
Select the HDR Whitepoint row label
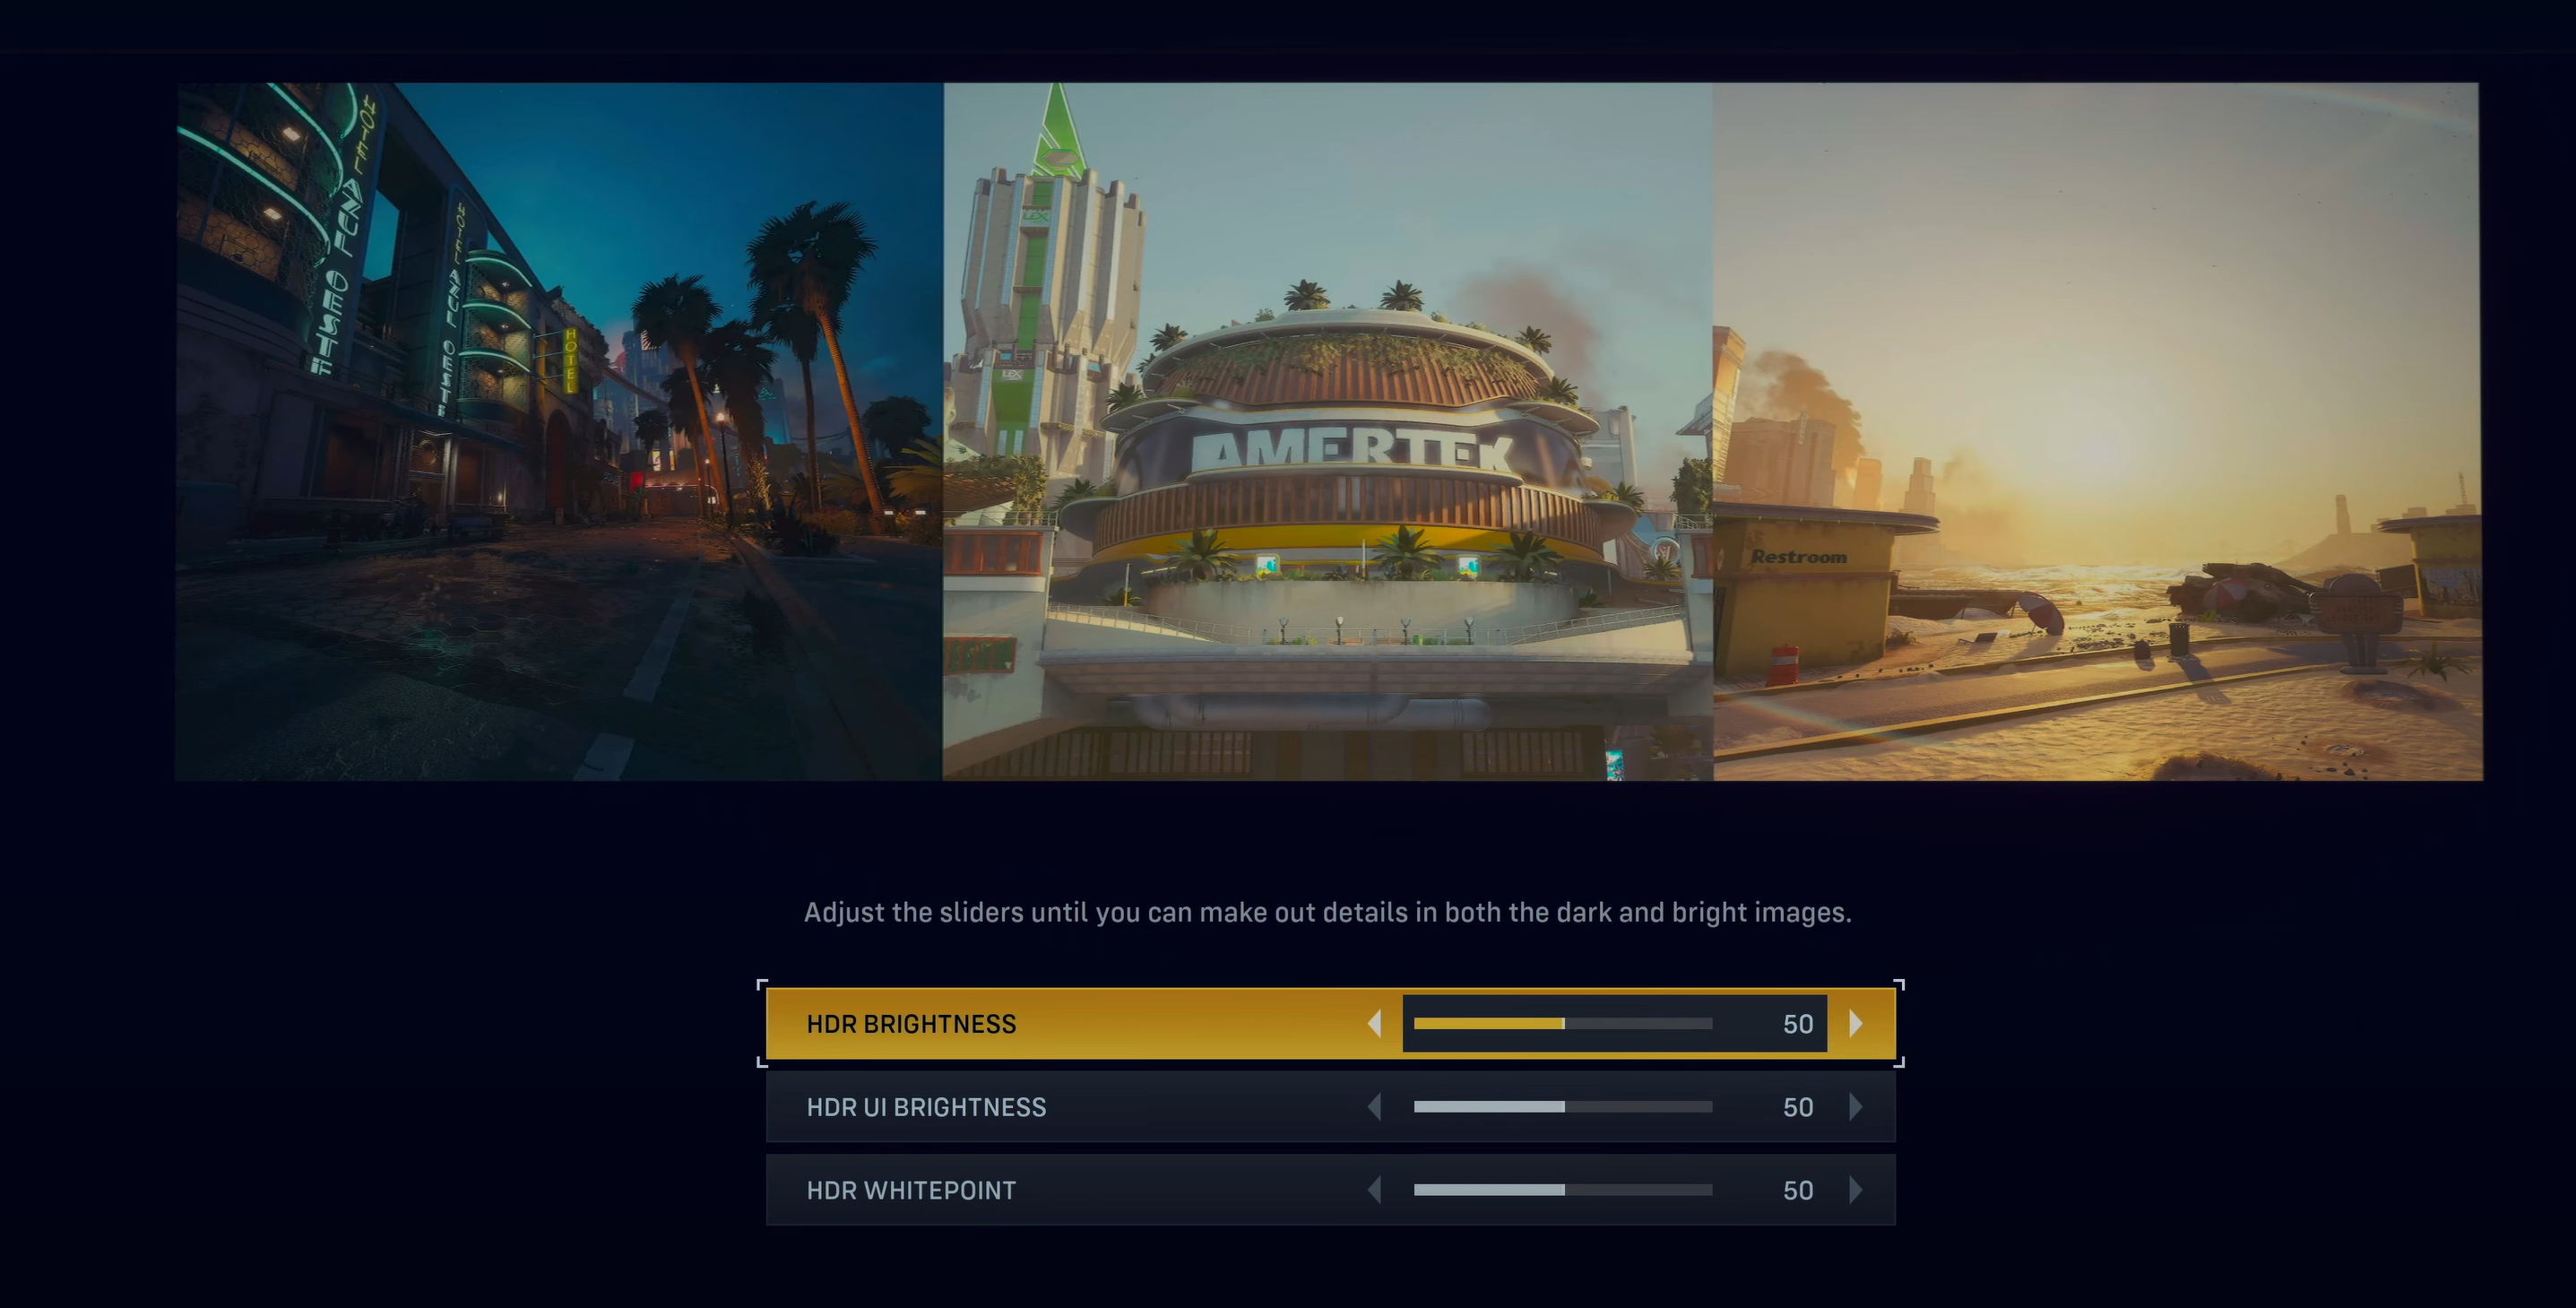pos(911,1190)
